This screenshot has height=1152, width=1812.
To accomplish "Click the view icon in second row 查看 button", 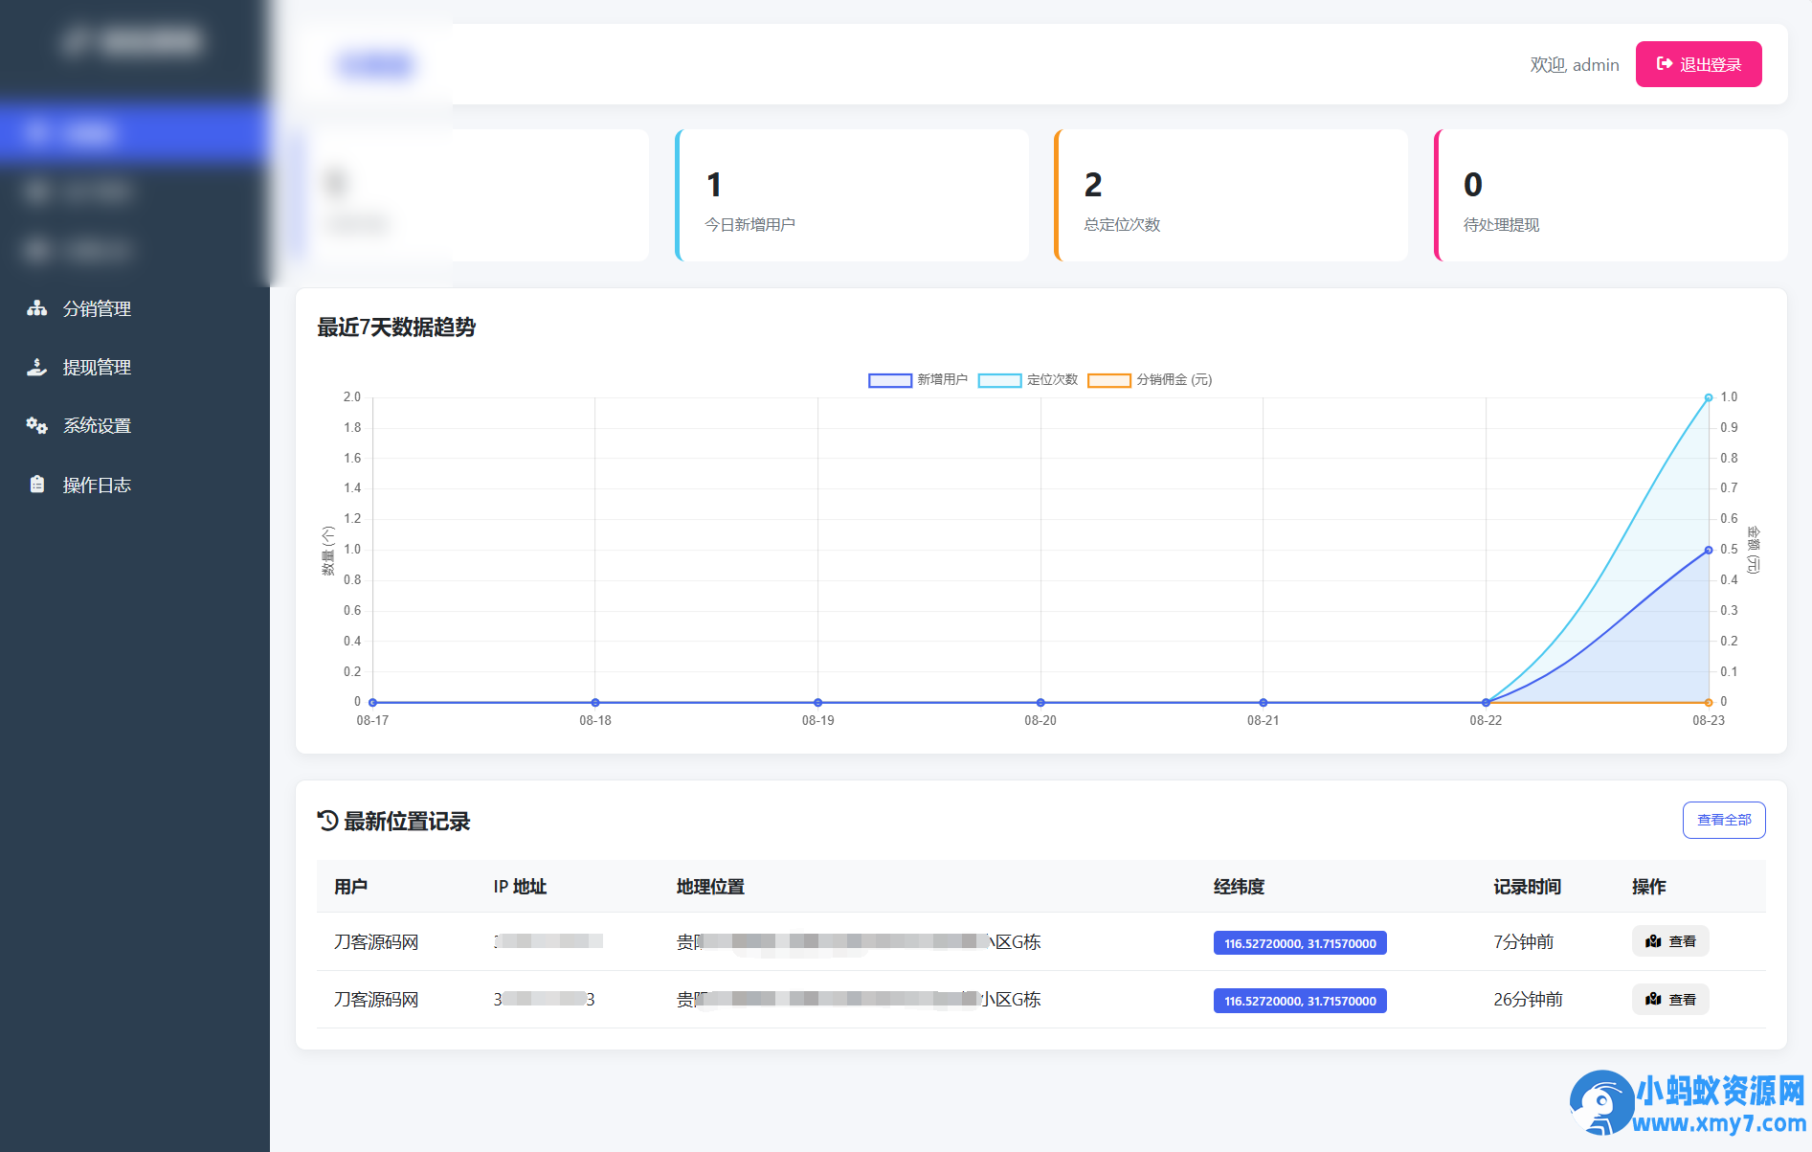I will coord(1655,999).
